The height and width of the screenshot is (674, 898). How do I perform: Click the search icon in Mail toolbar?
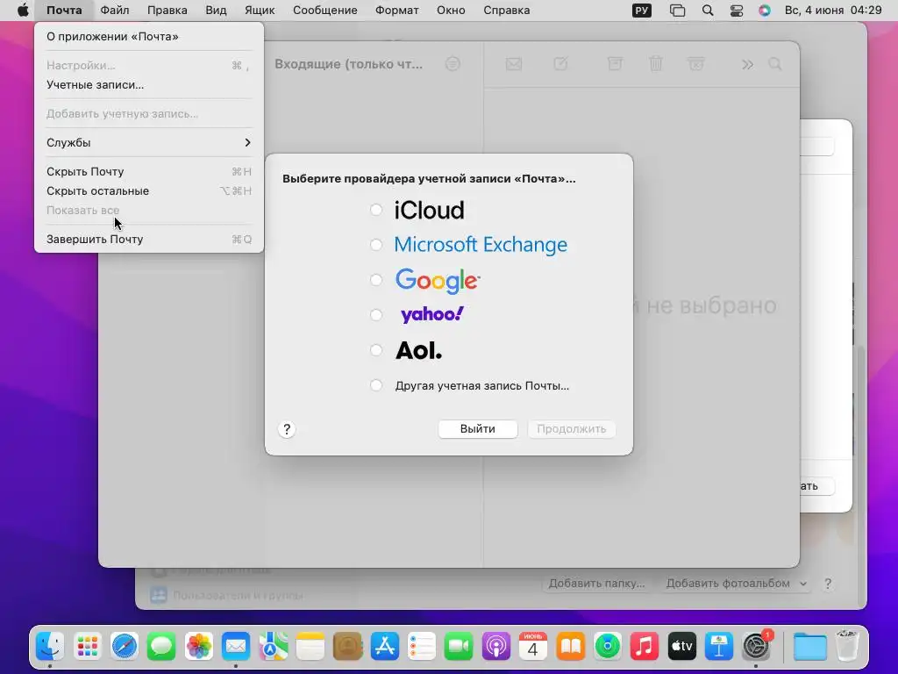click(x=775, y=63)
